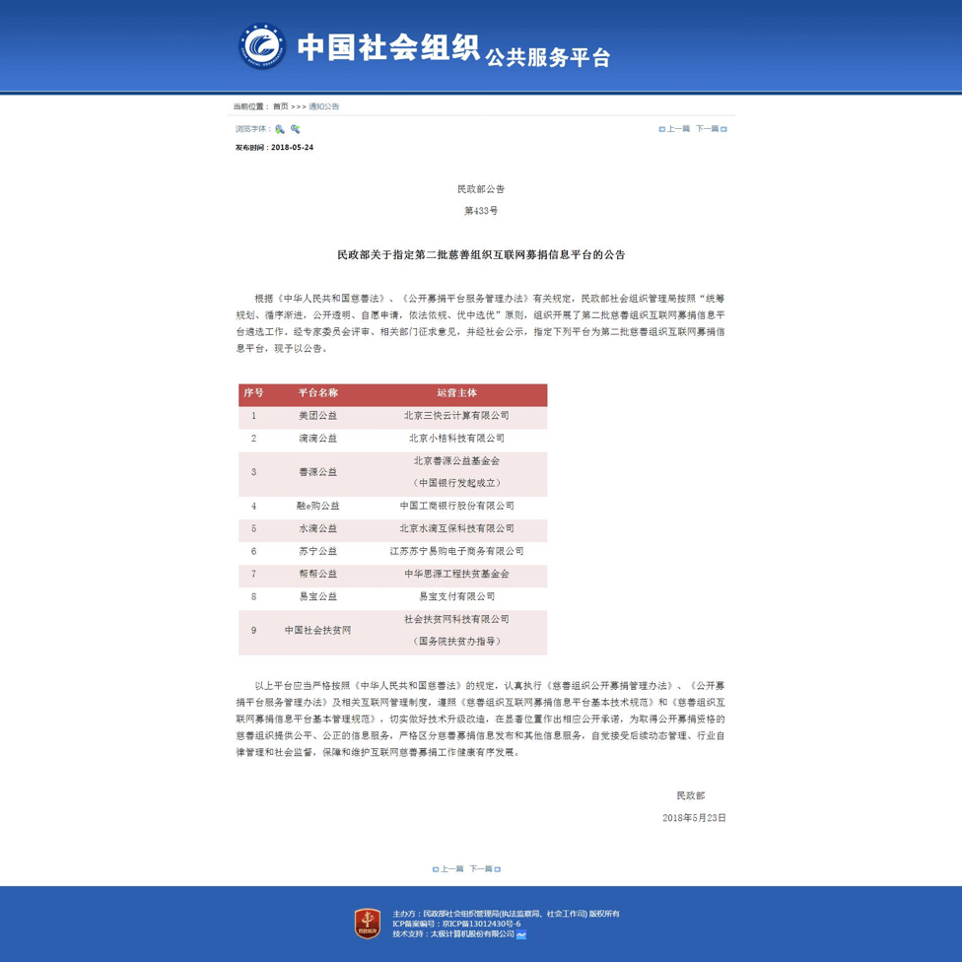Screen dimensions: 962x962
Task: Click the ICP number 京ICP备13012430号-6
Action: (482, 924)
